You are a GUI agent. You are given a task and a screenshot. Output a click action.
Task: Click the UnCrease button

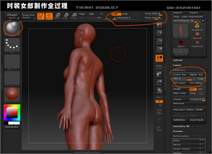[x=189, y=103]
